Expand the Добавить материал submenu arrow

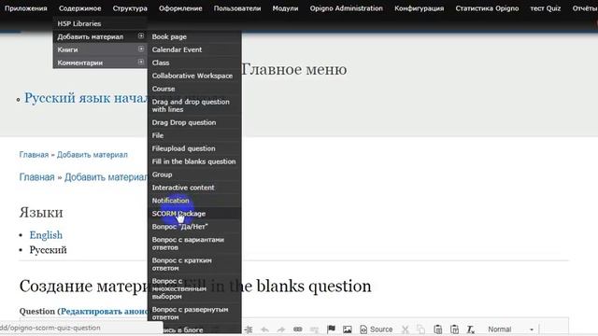(141, 35)
